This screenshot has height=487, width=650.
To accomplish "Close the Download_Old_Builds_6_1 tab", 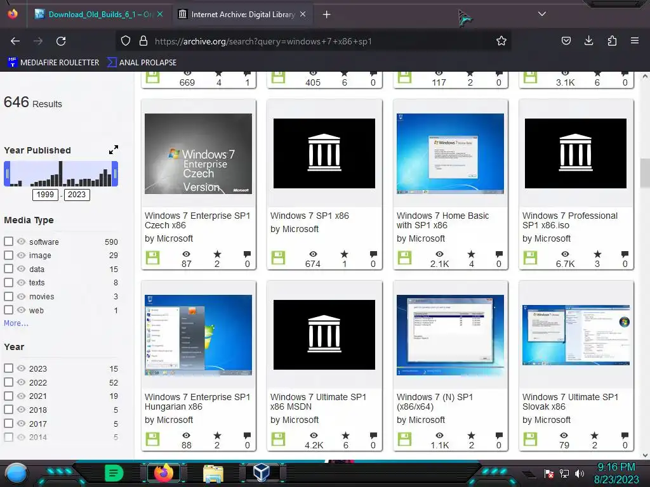I will (x=160, y=14).
